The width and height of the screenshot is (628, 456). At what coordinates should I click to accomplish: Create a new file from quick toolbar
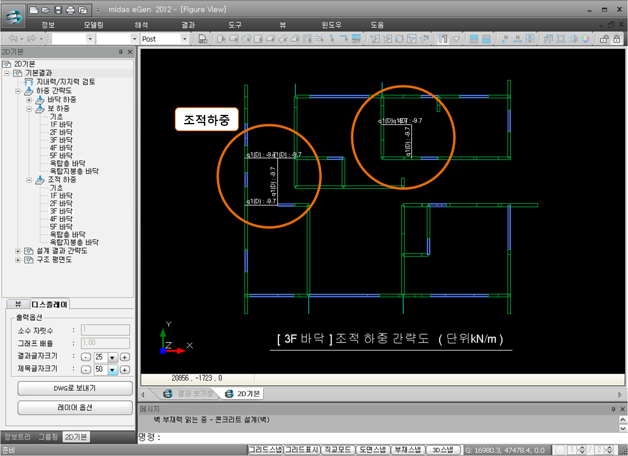tap(34, 10)
